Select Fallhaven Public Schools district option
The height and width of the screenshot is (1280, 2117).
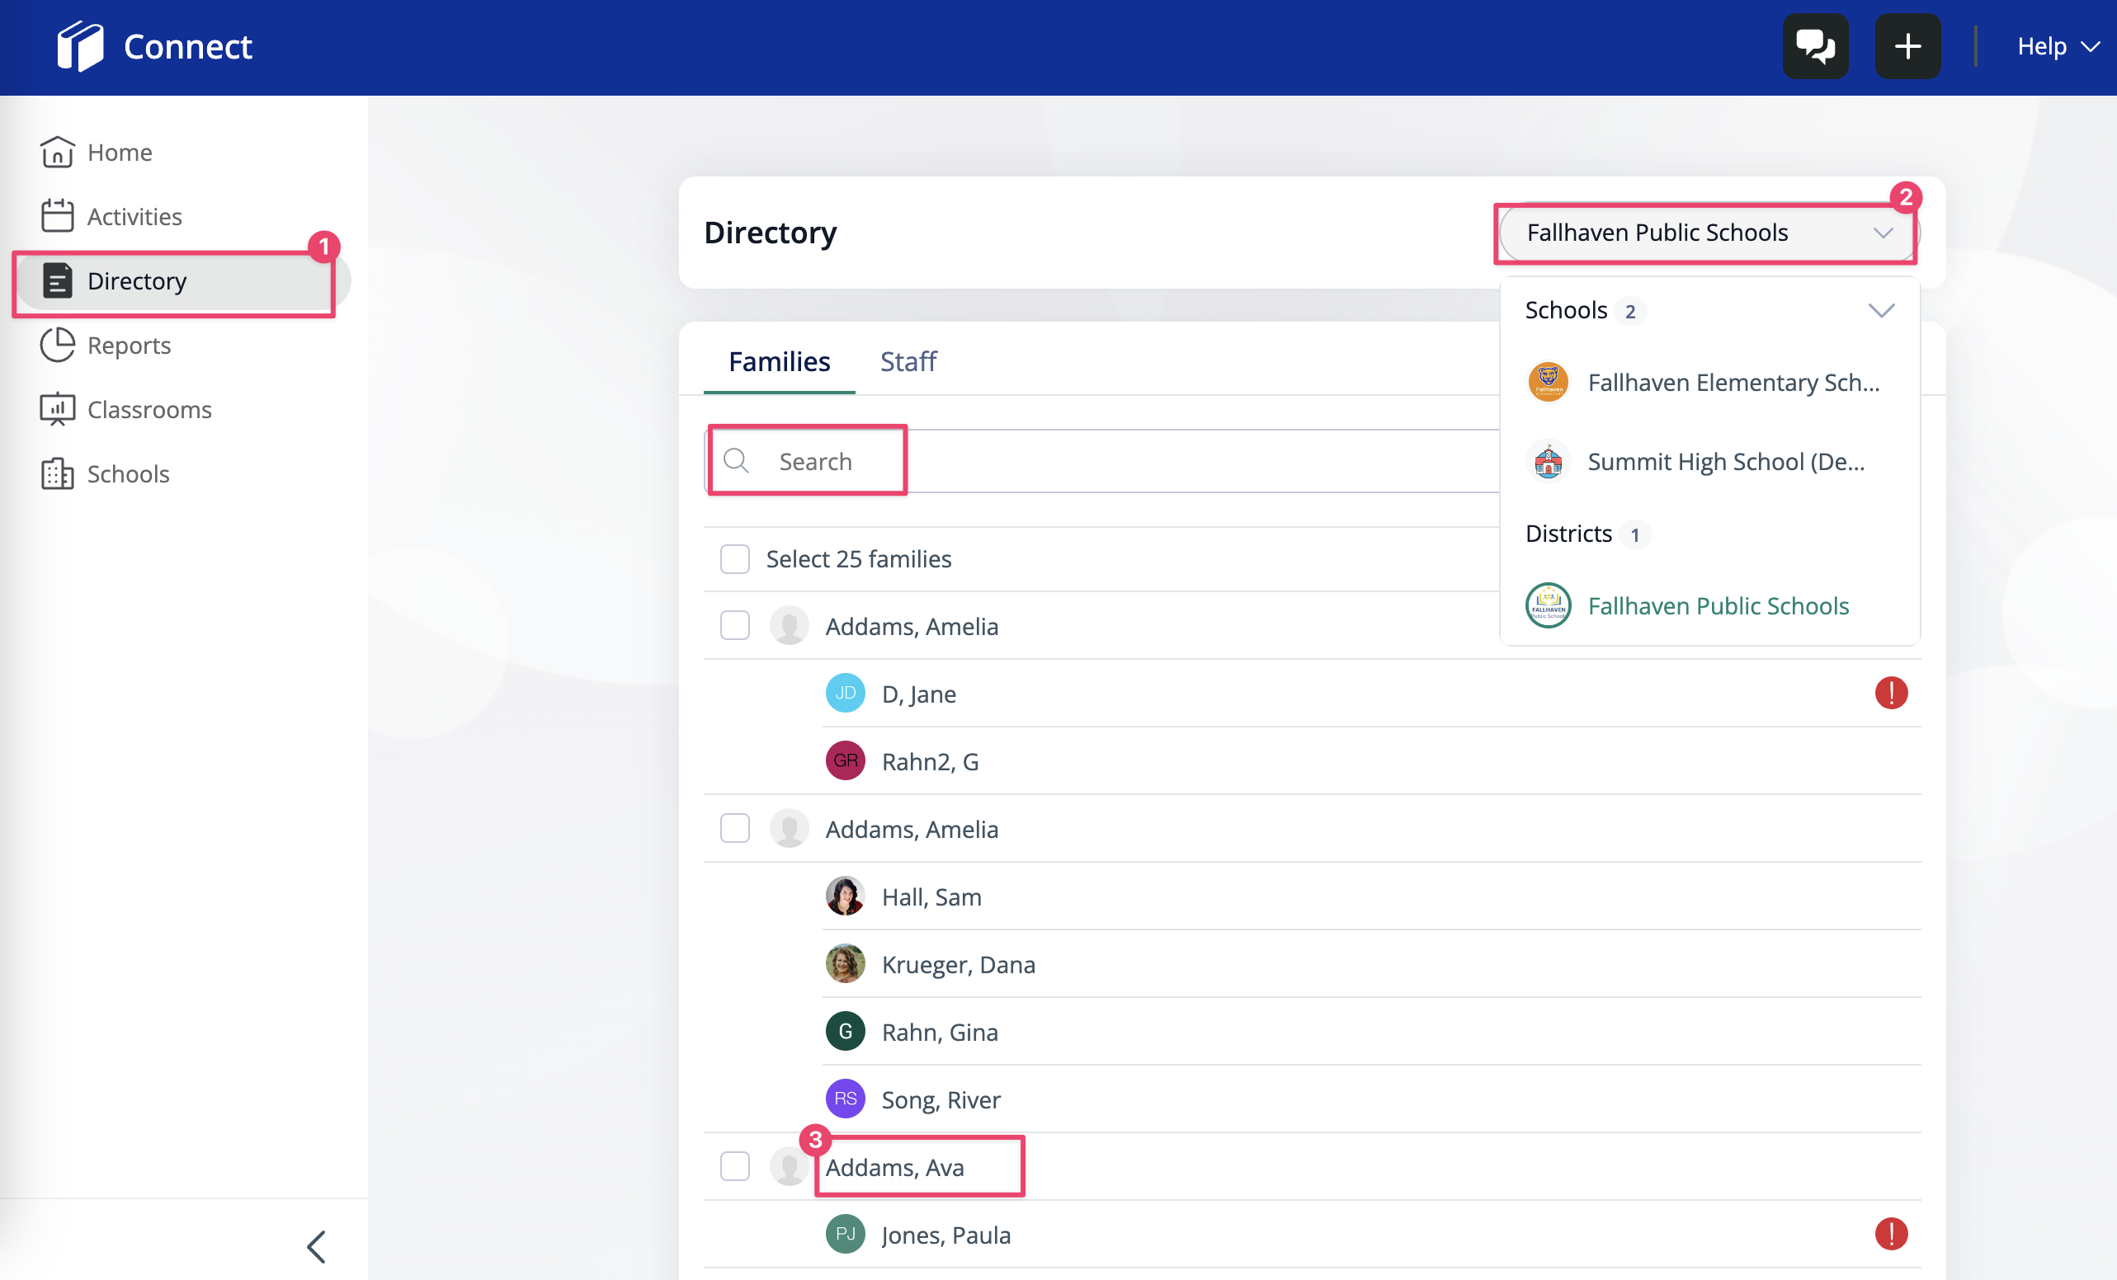pos(1709,605)
